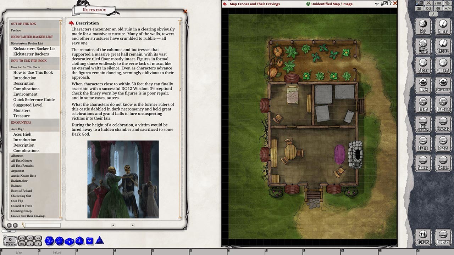Screen dimensions: 454x255
Task: Open the Spells sidebar button
Action: tap(443, 163)
